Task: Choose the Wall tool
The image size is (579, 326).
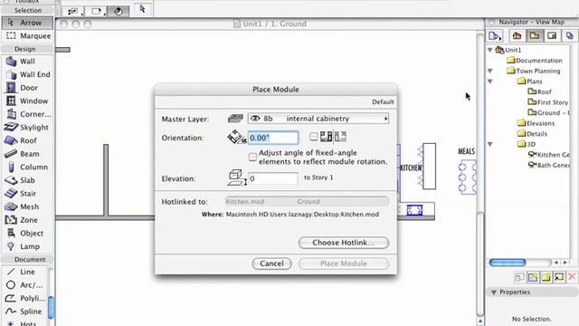Action: (27, 62)
